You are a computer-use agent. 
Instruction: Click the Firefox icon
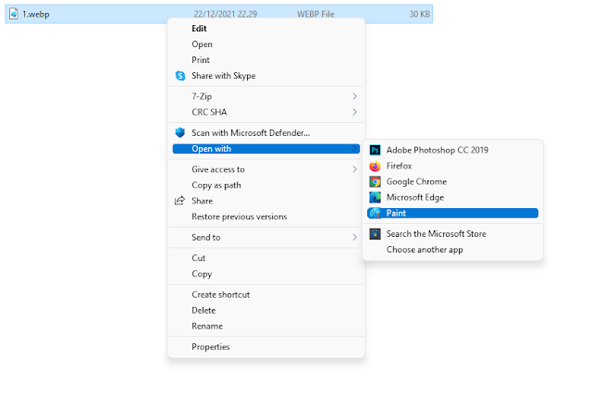375,166
